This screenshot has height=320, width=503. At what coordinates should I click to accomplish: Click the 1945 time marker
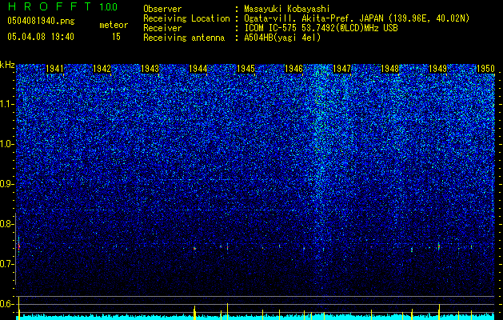246,69
